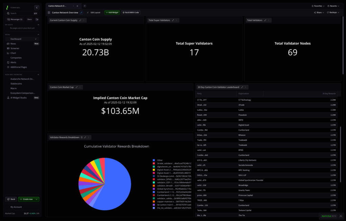Select the Canton Network O... tab
The height and width of the screenshot is (221, 346).
(57, 6)
